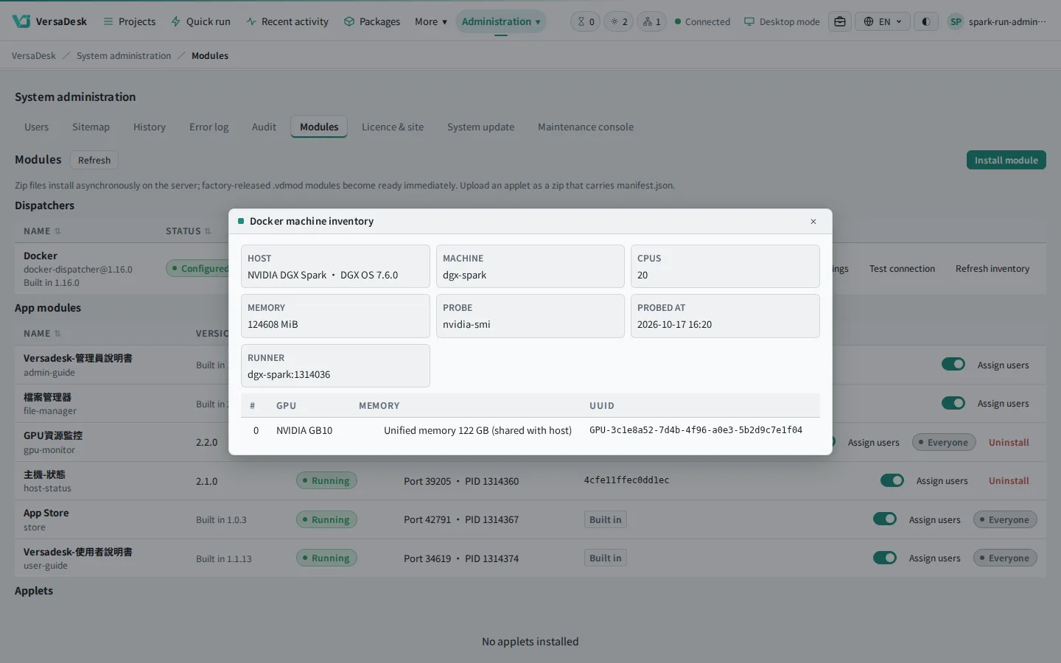Click the nodes counter showing 1
This screenshot has width=1061, height=663.
point(652,21)
